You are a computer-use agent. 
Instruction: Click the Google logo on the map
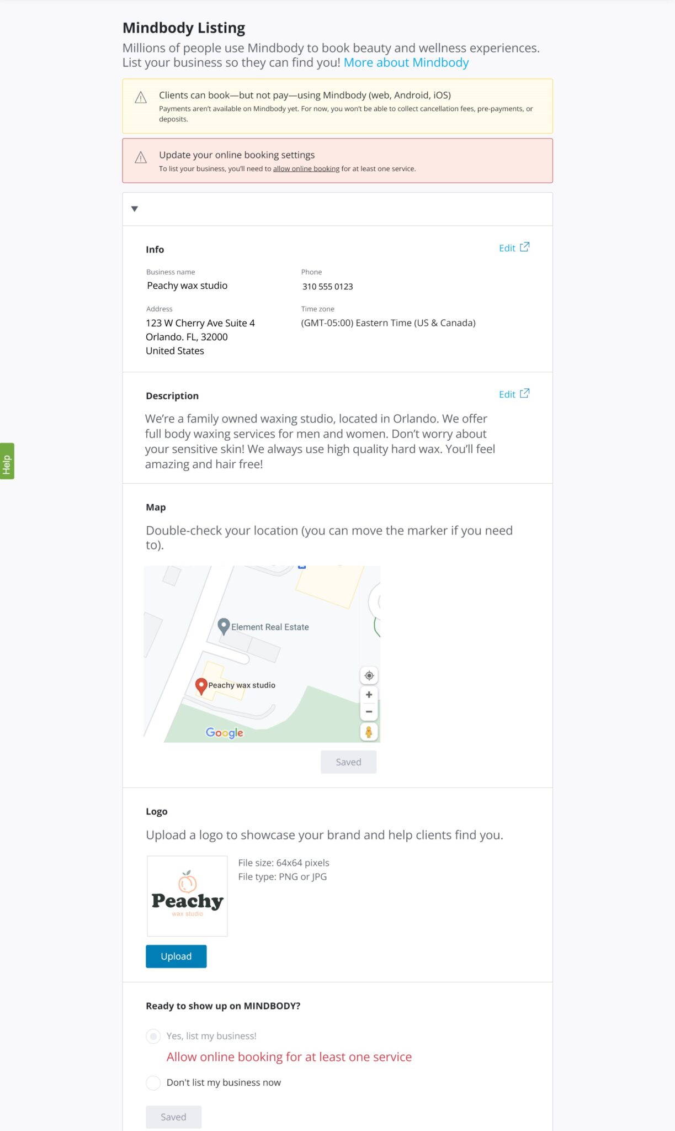[x=224, y=732]
